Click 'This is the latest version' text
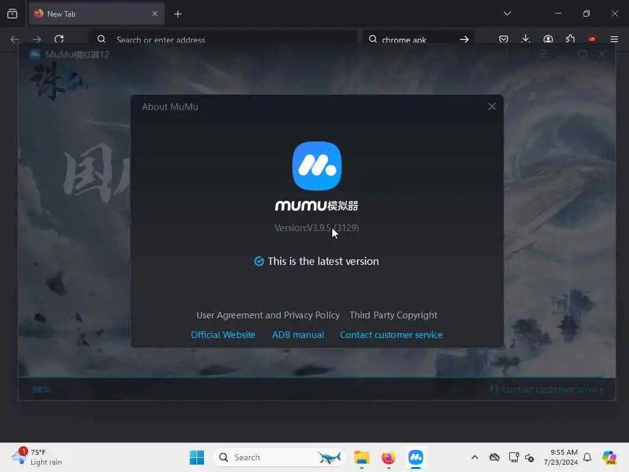Screen dimensions: 629x472 click(x=323, y=261)
